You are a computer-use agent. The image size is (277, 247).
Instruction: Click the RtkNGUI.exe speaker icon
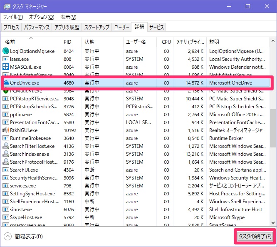click(6, 130)
